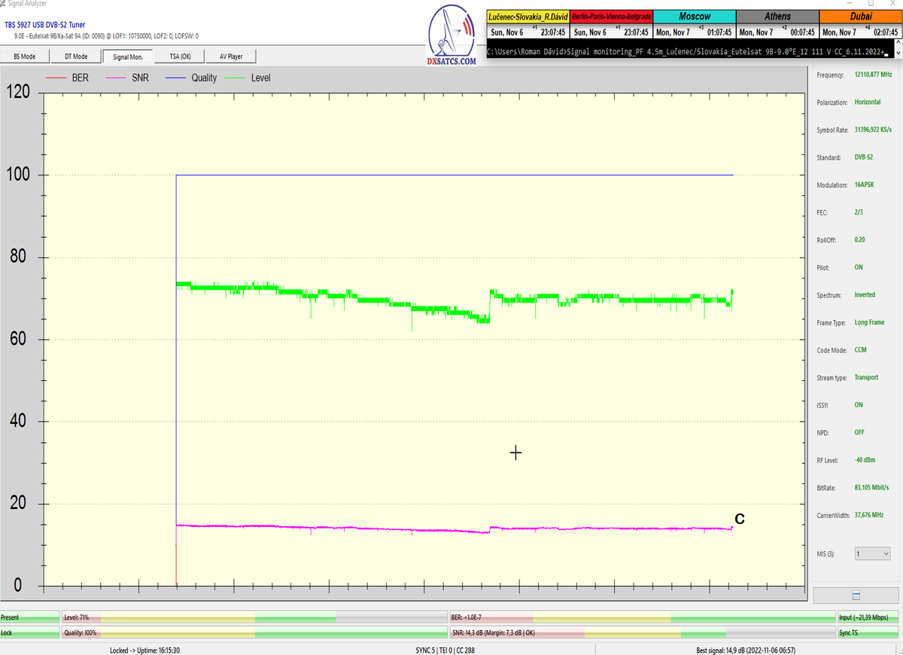Launch the AV Player tab
Image resolution: width=903 pixels, height=655 pixels.
tap(231, 56)
